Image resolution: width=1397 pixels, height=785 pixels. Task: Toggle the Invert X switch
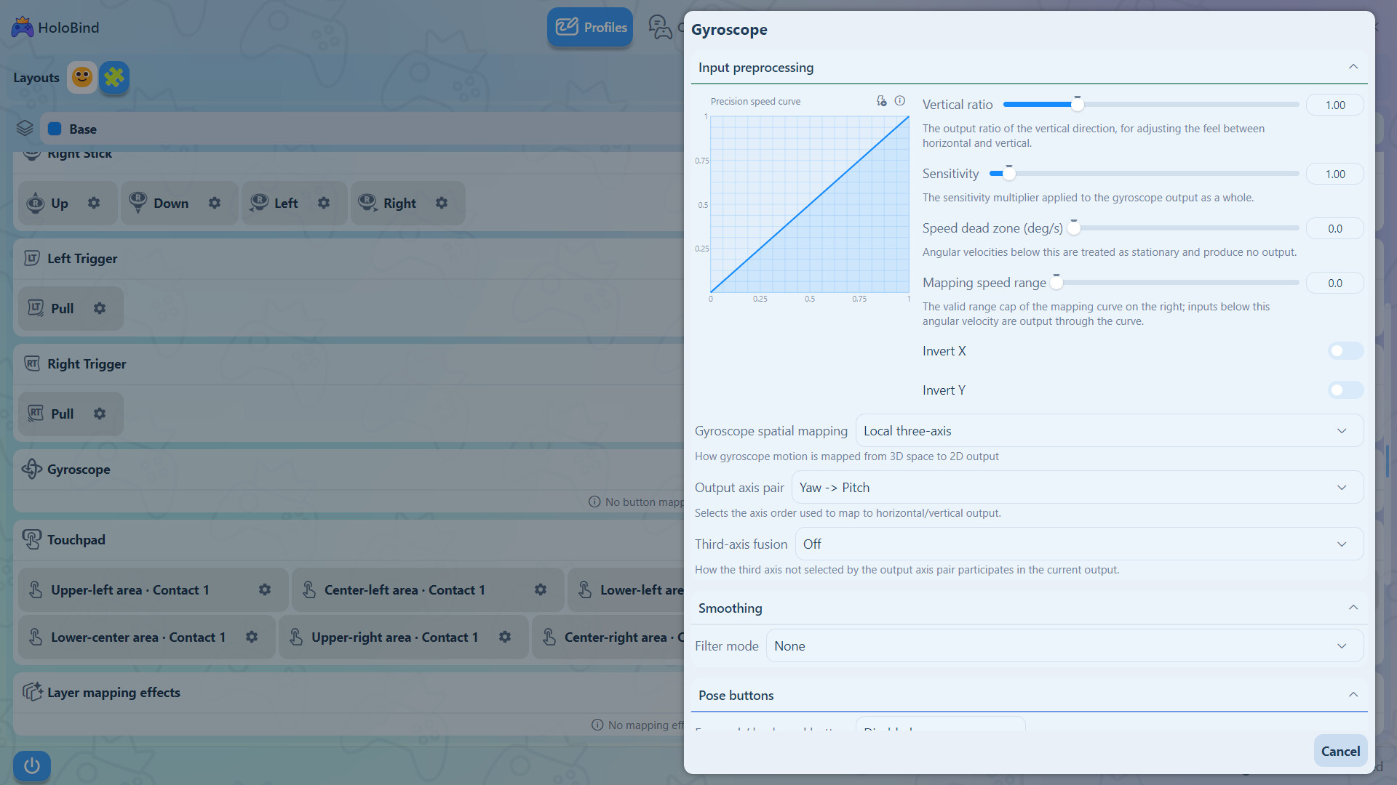(1345, 351)
